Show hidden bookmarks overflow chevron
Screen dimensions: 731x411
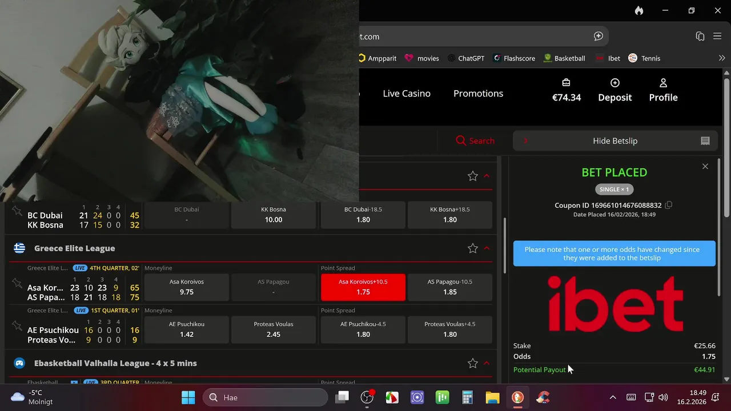click(722, 58)
